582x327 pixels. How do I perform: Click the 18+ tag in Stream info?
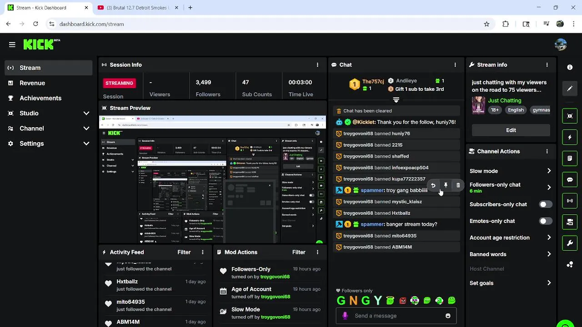495,110
